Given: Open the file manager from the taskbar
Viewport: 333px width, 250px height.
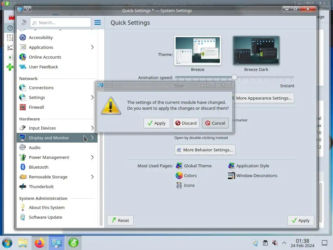Looking at the screenshot, I should point(23,243).
